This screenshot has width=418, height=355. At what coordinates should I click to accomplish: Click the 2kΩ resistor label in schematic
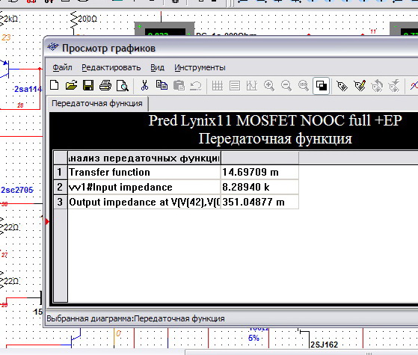[x=10, y=19]
